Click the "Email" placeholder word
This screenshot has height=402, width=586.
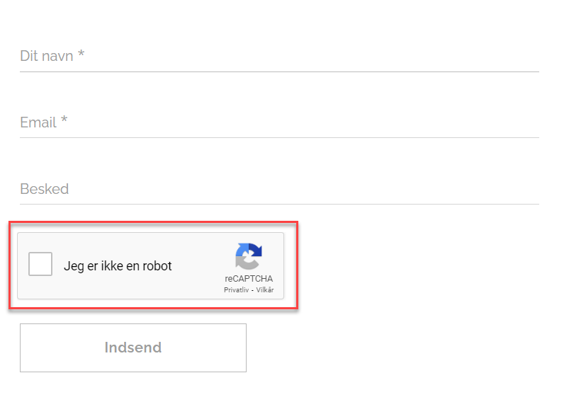tap(38, 122)
